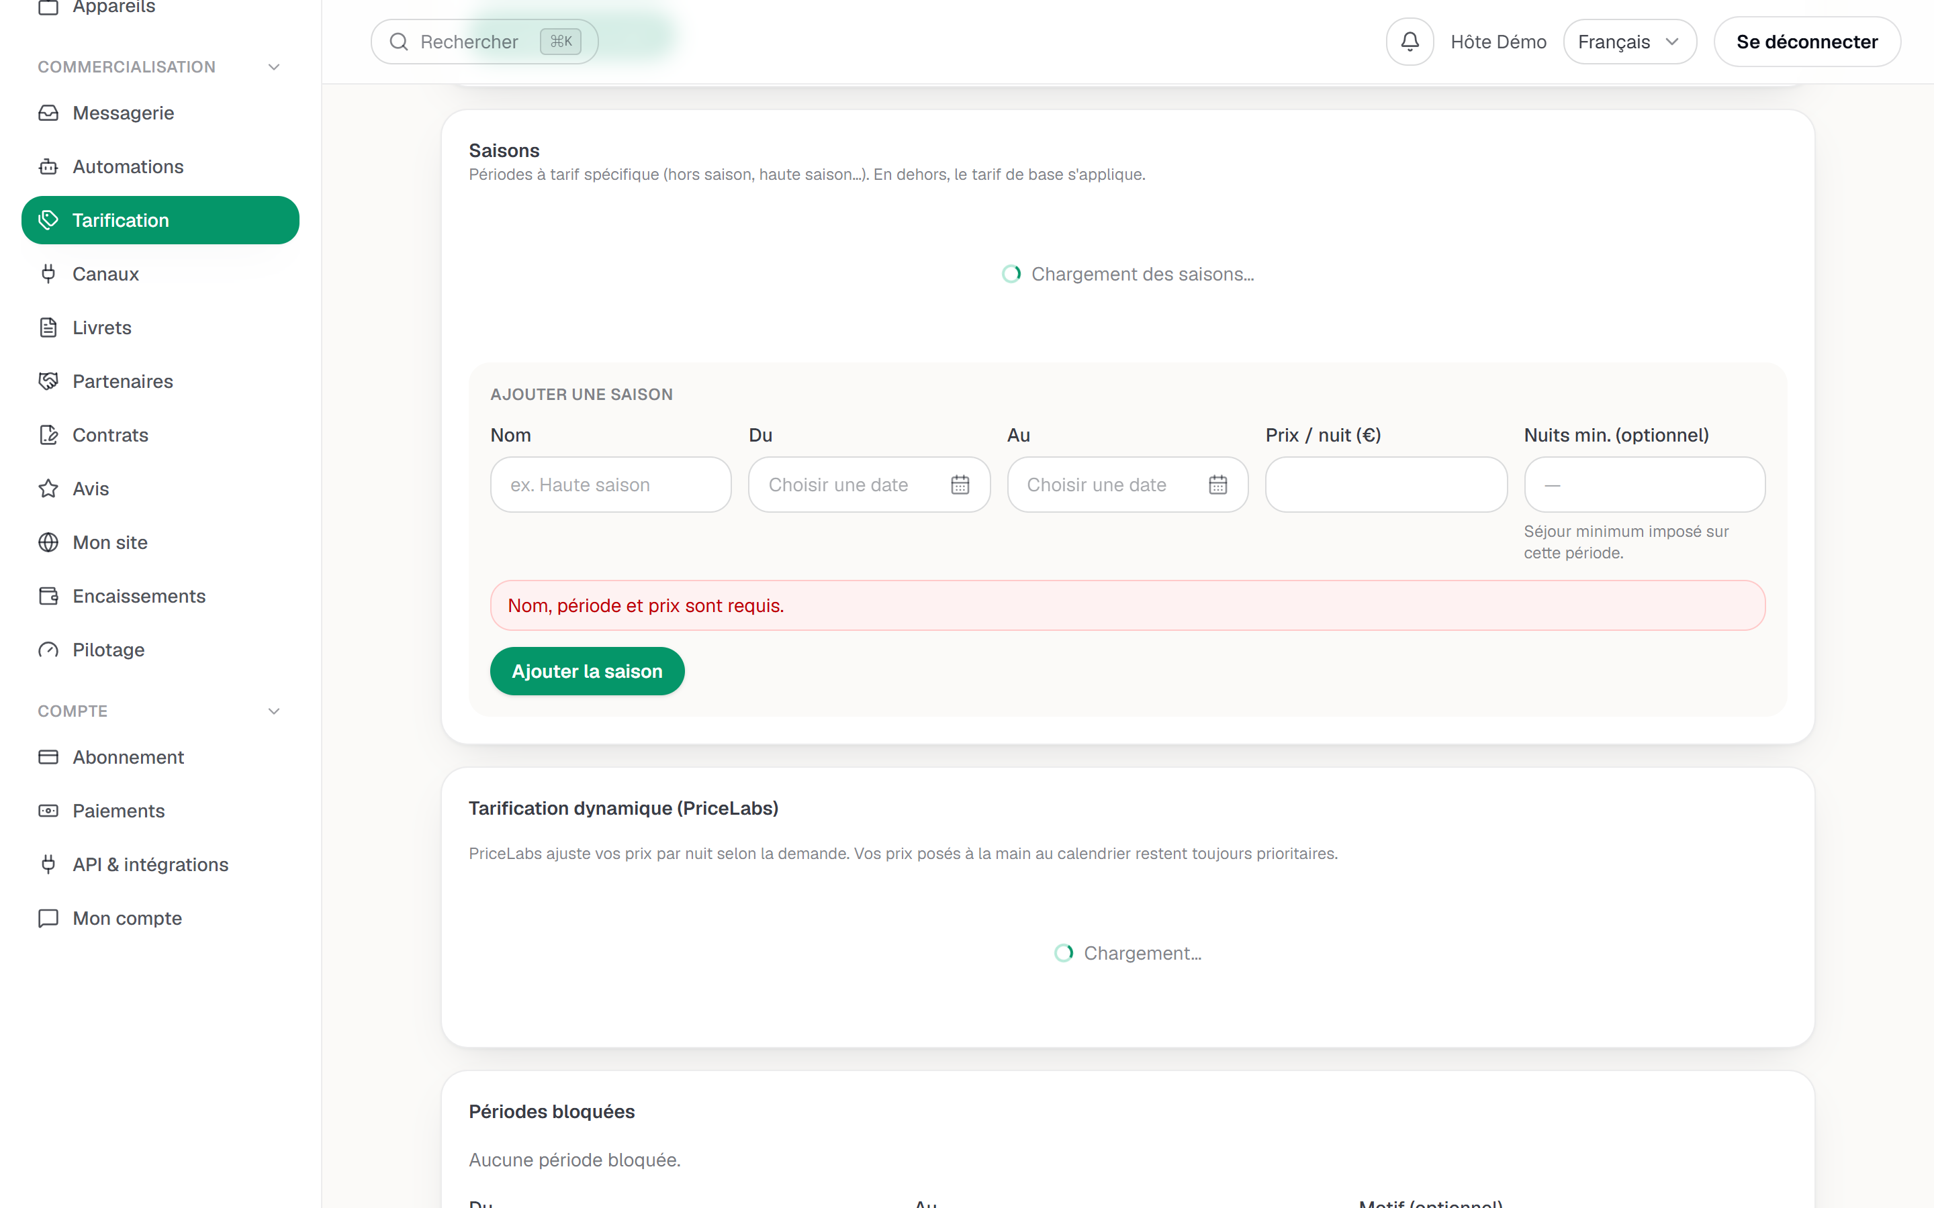Click the 'Périodes bloquées' heading

pyautogui.click(x=551, y=1111)
